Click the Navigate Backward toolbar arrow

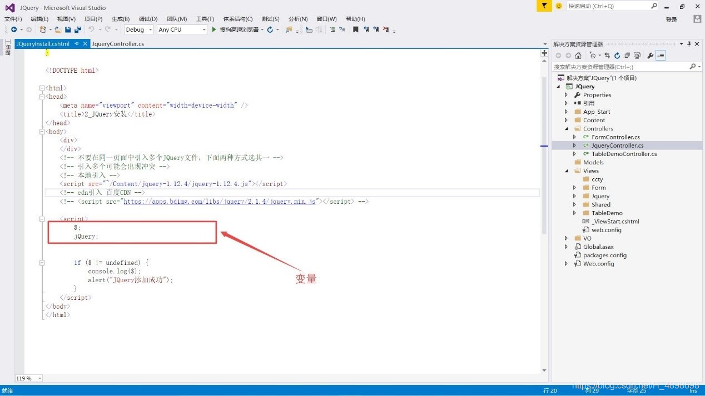pos(13,29)
